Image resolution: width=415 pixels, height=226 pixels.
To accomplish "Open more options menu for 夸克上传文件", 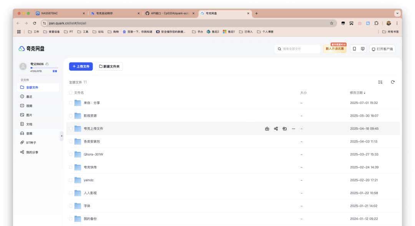I will pyautogui.click(x=294, y=129).
